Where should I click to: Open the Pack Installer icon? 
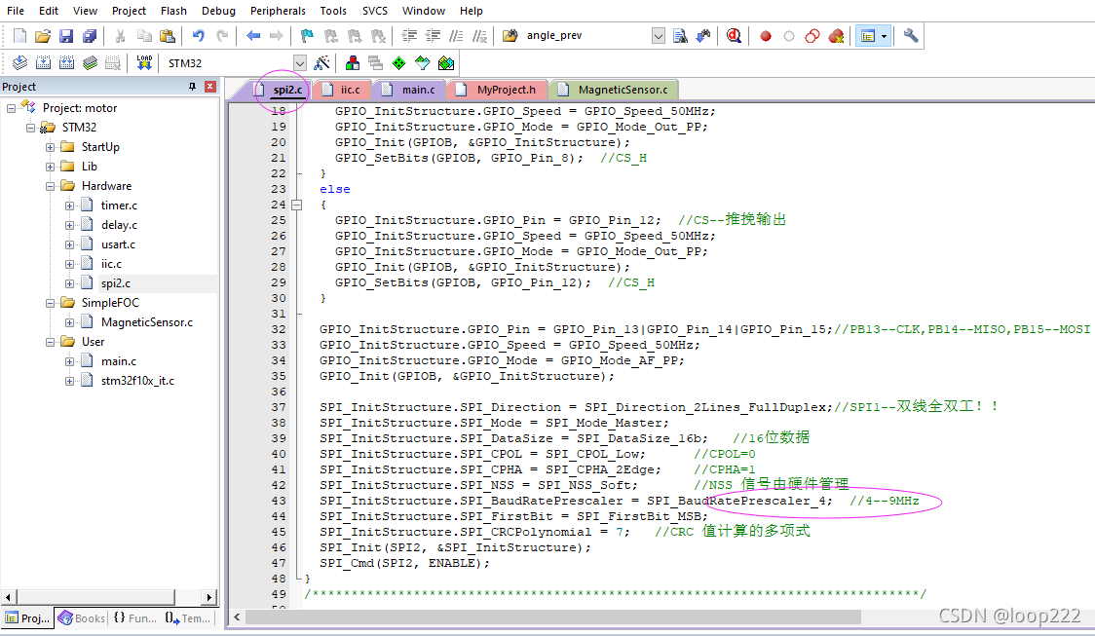(x=446, y=63)
